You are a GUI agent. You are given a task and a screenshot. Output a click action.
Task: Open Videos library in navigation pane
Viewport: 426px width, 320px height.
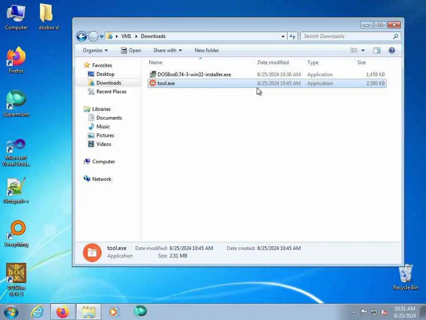click(x=104, y=144)
